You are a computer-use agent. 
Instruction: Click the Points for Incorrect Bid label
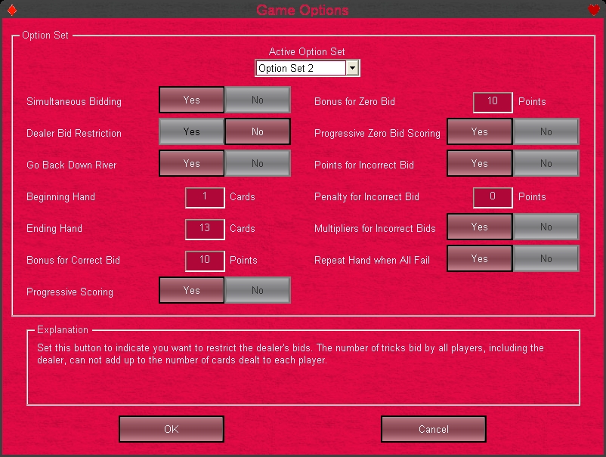364,165
